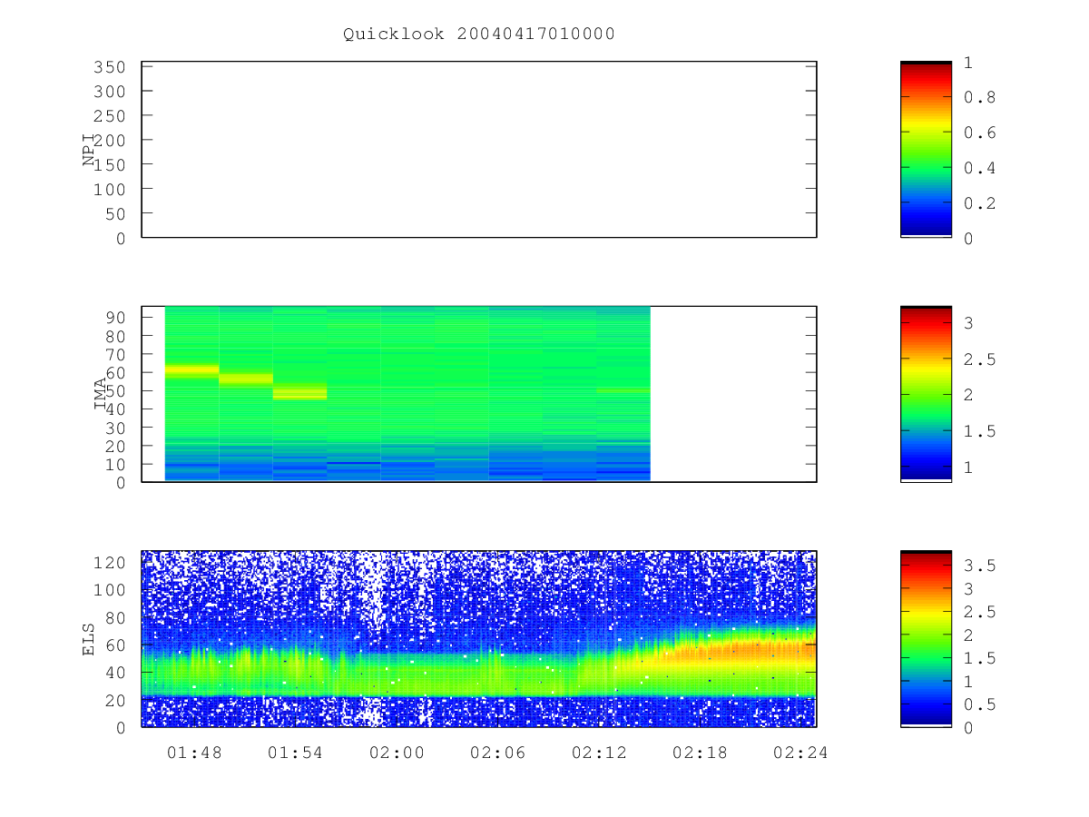Click the 350 tick on NPI axis
1089x817 pixels.
109,67
